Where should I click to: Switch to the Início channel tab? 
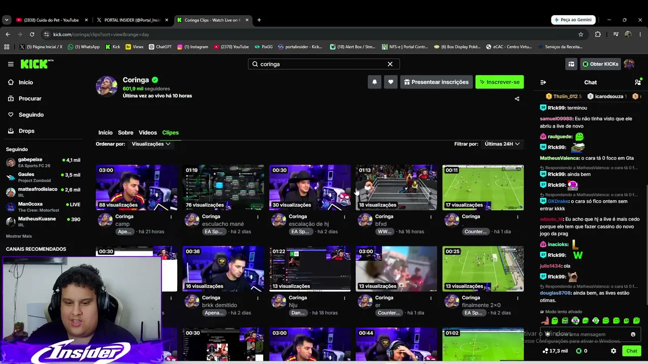click(105, 132)
